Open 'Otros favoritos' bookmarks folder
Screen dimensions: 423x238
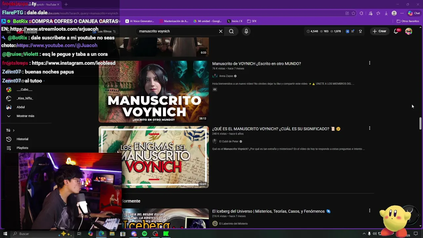[x=408, y=21]
